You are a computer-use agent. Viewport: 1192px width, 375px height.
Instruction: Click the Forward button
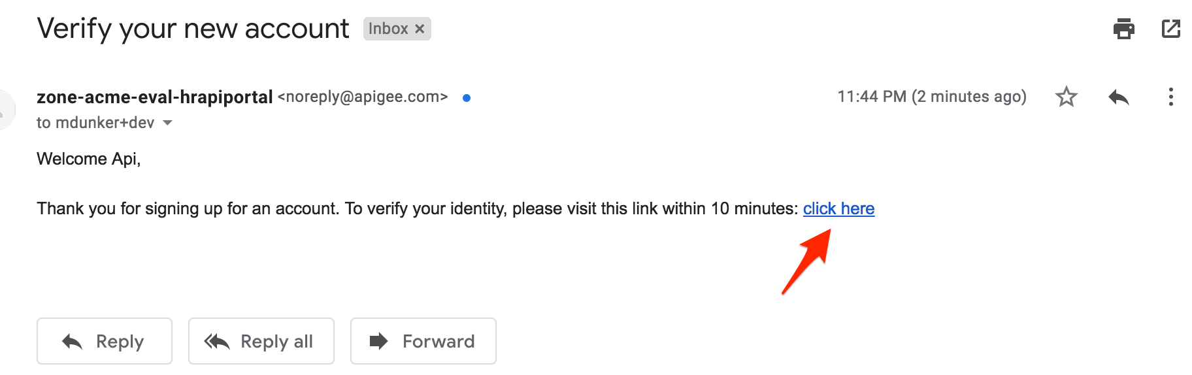[x=423, y=341]
